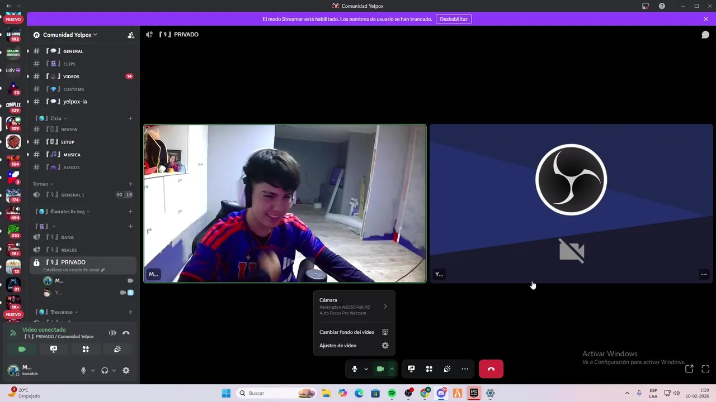Open the VIDEOS text channel
716x402 pixels.
[x=83, y=76]
